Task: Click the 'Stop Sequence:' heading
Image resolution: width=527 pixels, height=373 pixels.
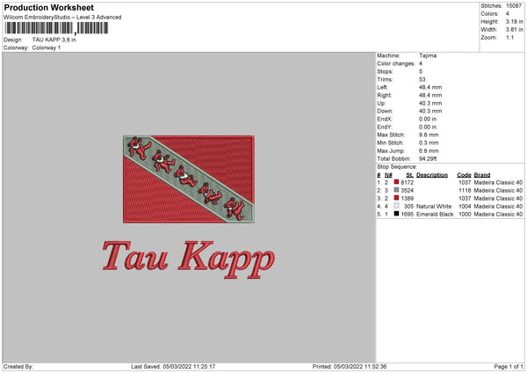Action: (x=397, y=166)
